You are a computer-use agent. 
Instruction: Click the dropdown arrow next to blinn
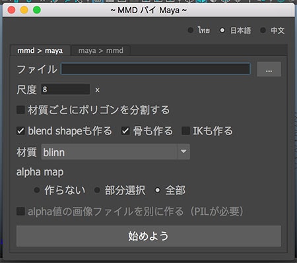[x=183, y=152]
